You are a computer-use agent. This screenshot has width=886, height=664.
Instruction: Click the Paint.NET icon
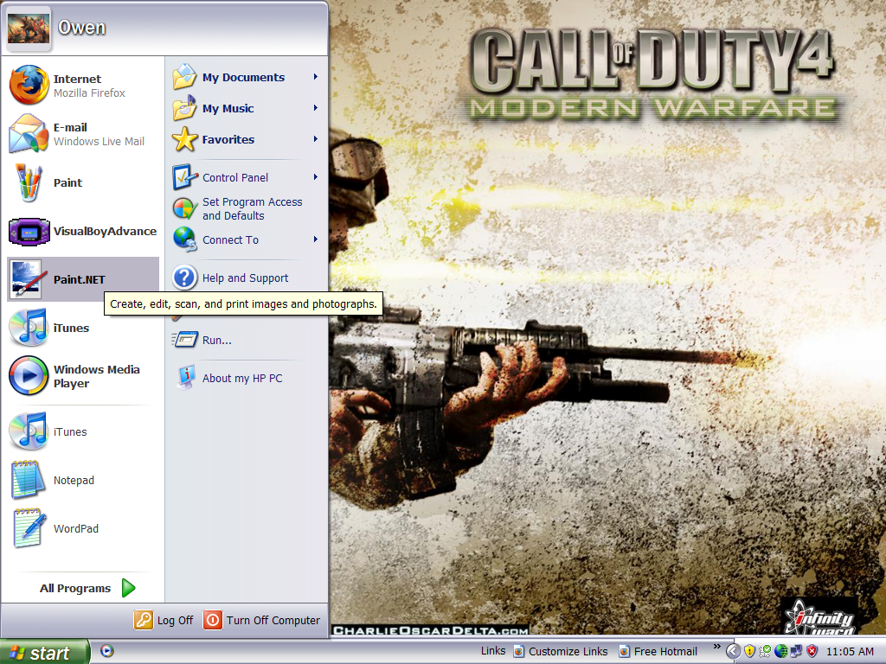coord(27,279)
